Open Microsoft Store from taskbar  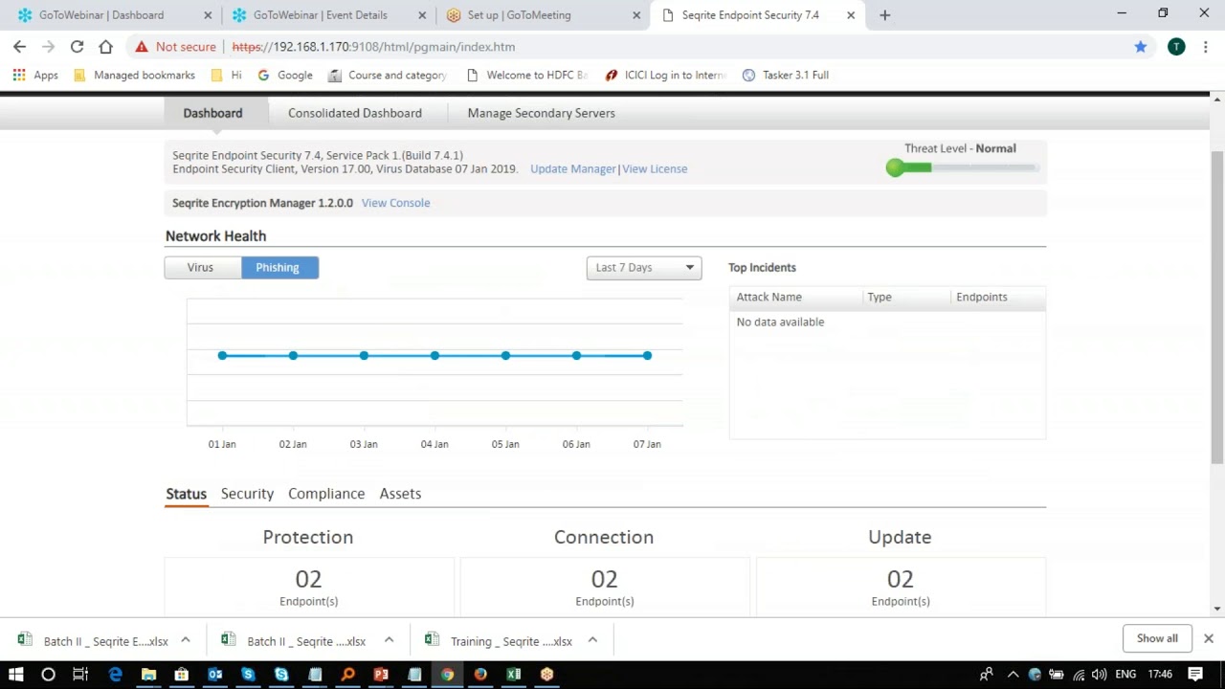pyautogui.click(x=181, y=674)
